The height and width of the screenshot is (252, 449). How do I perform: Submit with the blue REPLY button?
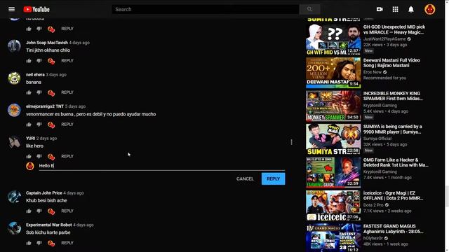pos(273,178)
